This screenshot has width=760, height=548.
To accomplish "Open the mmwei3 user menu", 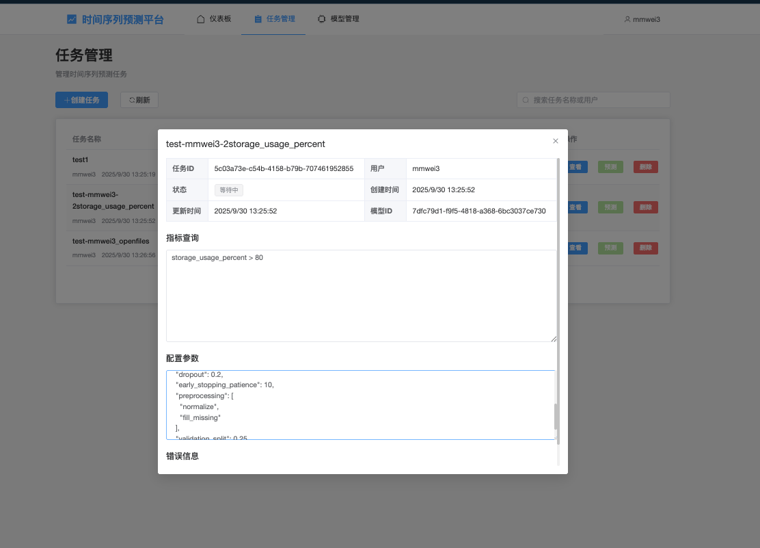I will point(642,19).
